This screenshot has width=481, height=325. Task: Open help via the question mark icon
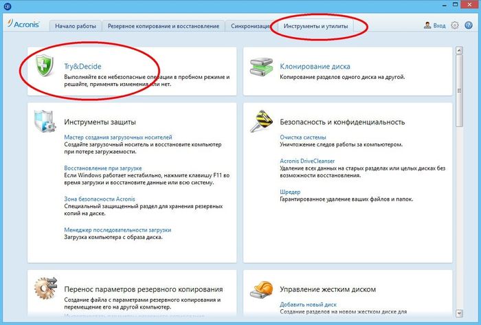click(x=469, y=25)
